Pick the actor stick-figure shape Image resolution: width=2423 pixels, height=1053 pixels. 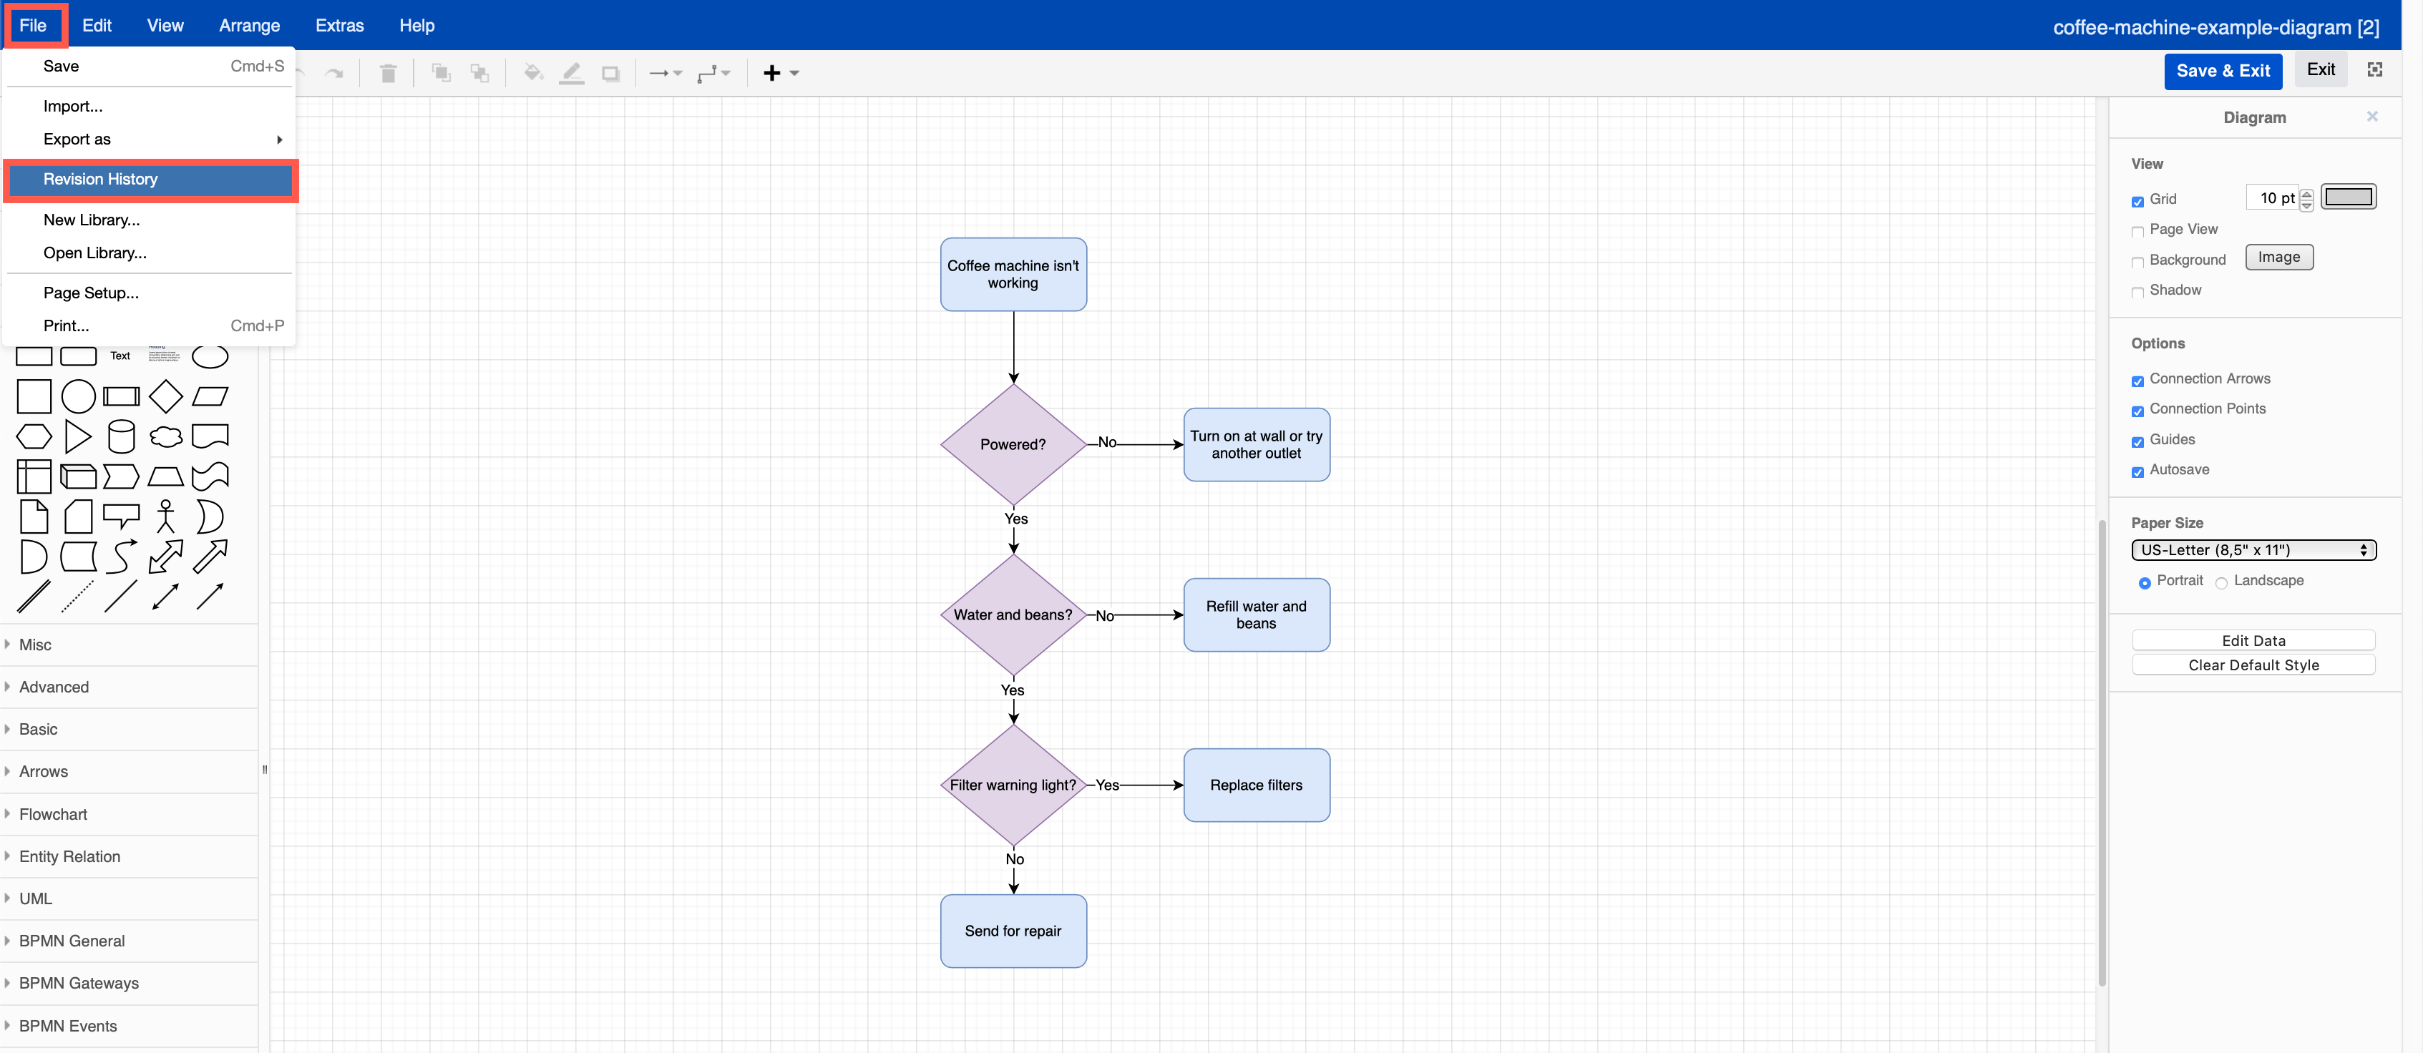tap(165, 515)
